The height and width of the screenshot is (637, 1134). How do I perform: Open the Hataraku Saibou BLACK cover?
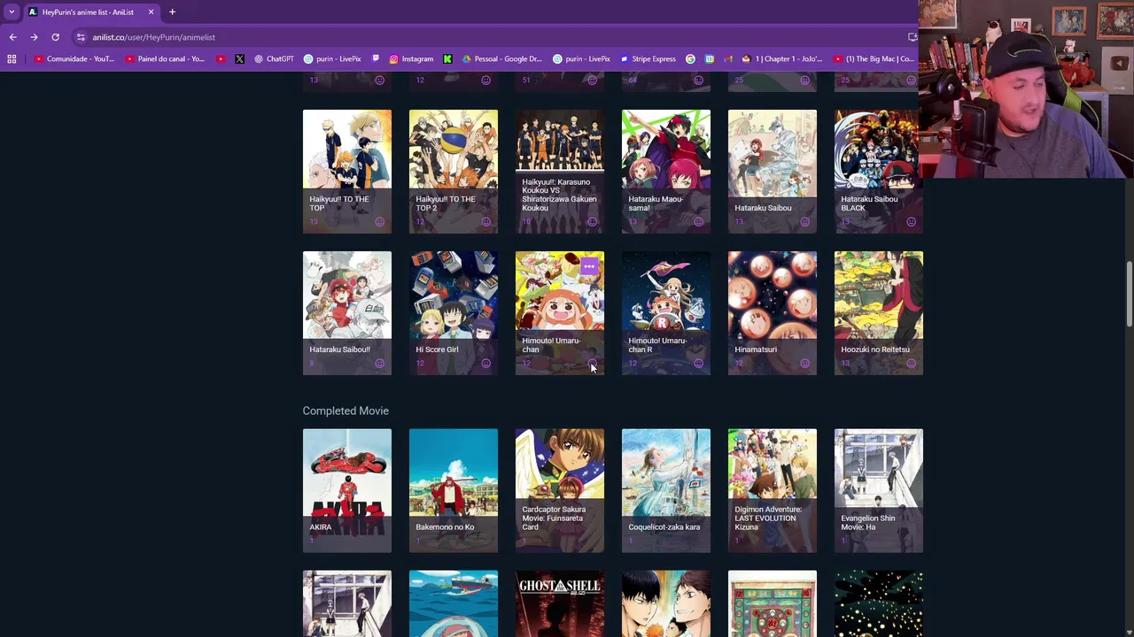coord(879,172)
